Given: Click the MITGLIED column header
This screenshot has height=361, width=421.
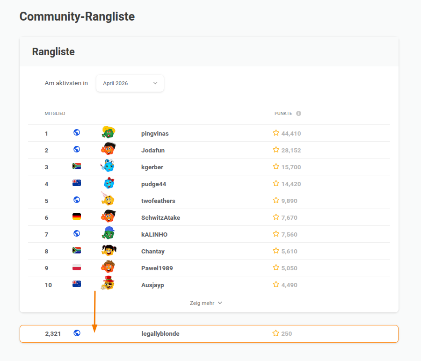Looking at the screenshot, I should coord(55,114).
